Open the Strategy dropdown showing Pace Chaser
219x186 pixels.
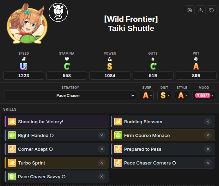70,95
